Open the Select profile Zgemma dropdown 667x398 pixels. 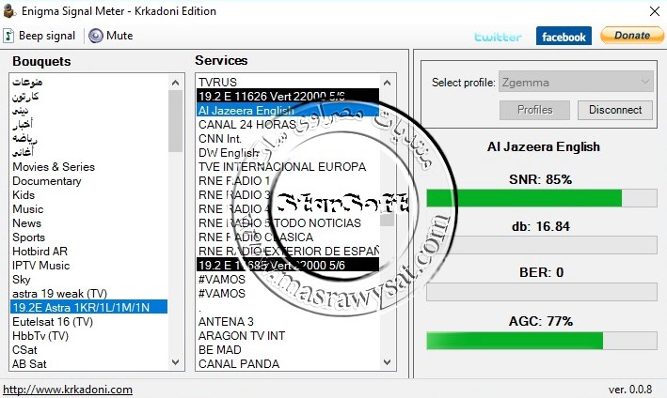coord(576,82)
